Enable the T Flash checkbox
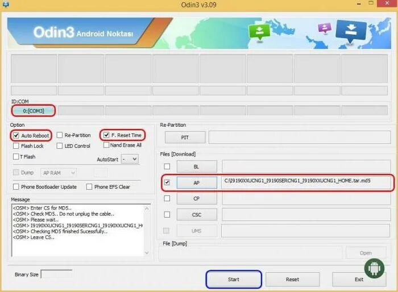The image size is (398, 292). click(16, 157)
